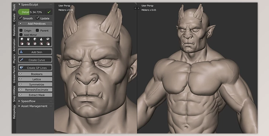Expand the Speedflow panel
269x136 pixels.
point(19,101)
